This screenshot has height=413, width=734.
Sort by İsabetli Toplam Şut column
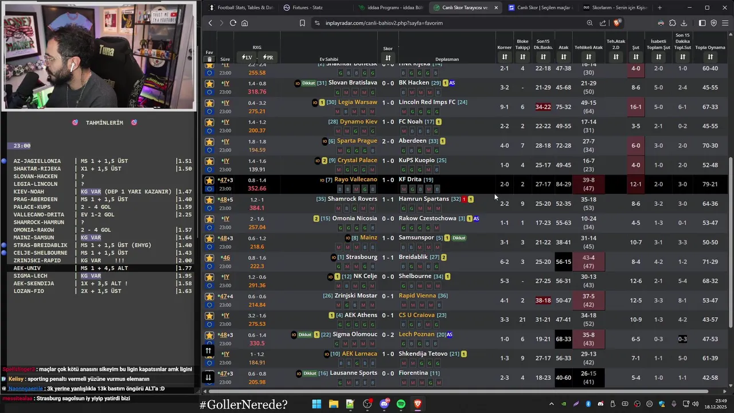(659, 57)
